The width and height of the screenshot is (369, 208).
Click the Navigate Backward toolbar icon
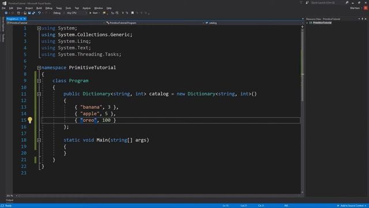[x=6, y=13]
